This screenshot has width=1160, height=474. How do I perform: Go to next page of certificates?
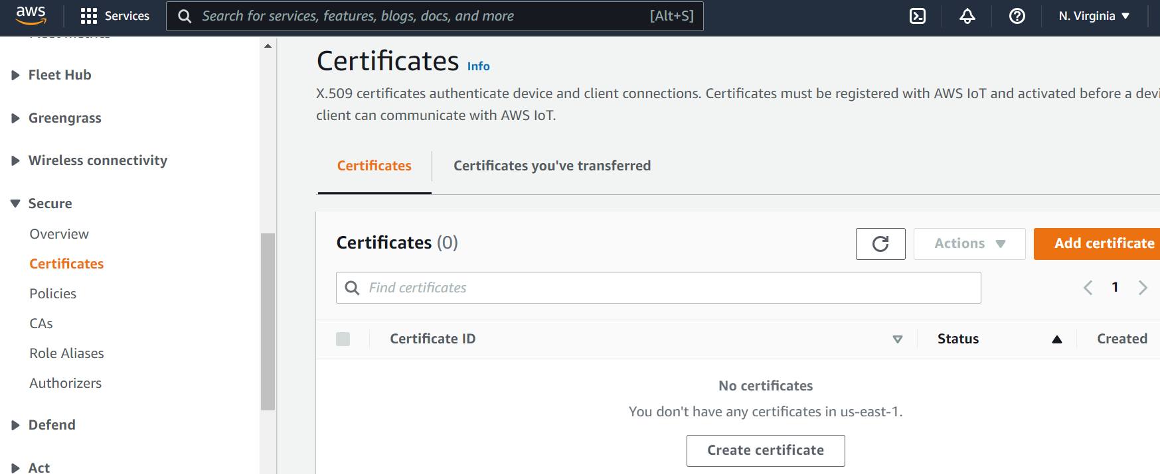(x=1143, y=288)
